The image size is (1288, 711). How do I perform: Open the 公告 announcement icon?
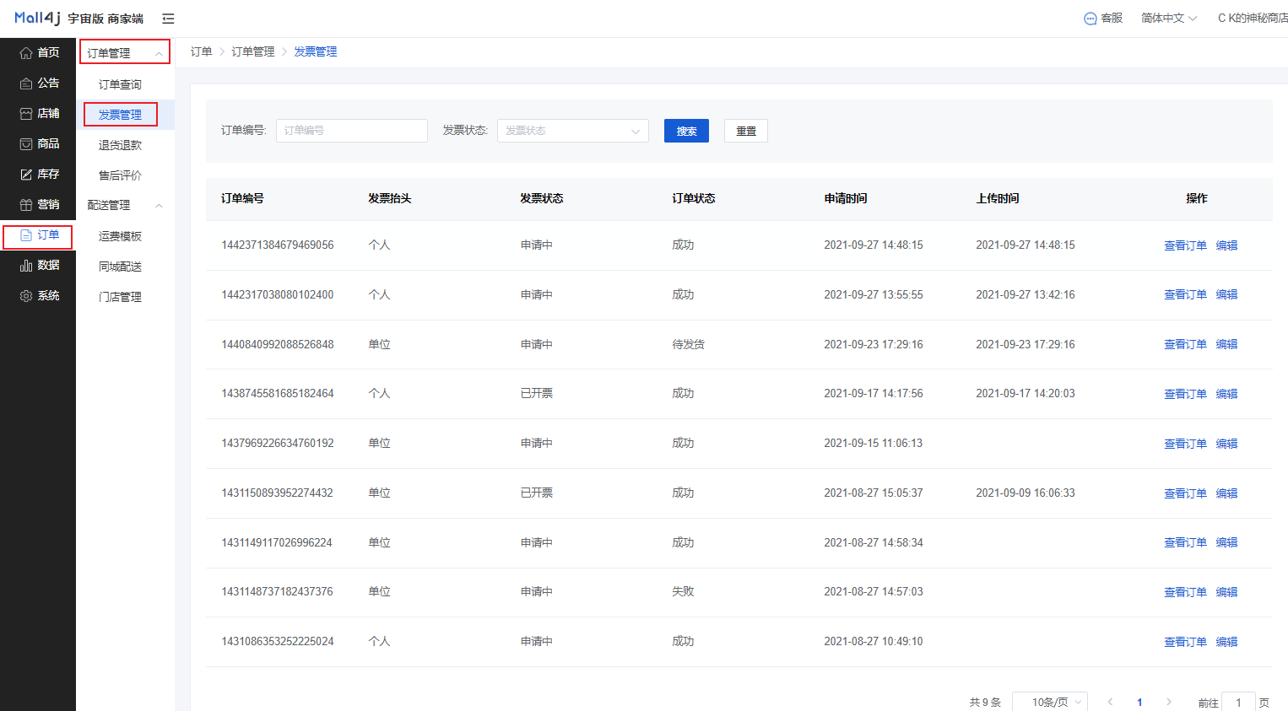[x=26, y=83]
